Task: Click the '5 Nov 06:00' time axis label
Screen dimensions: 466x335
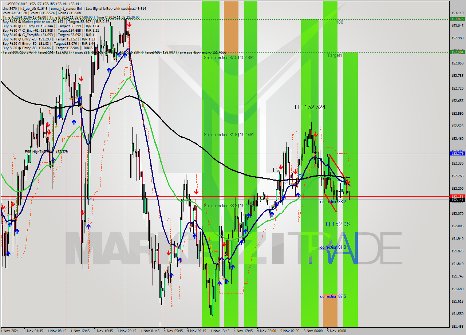Action: [x=313, y=331]
